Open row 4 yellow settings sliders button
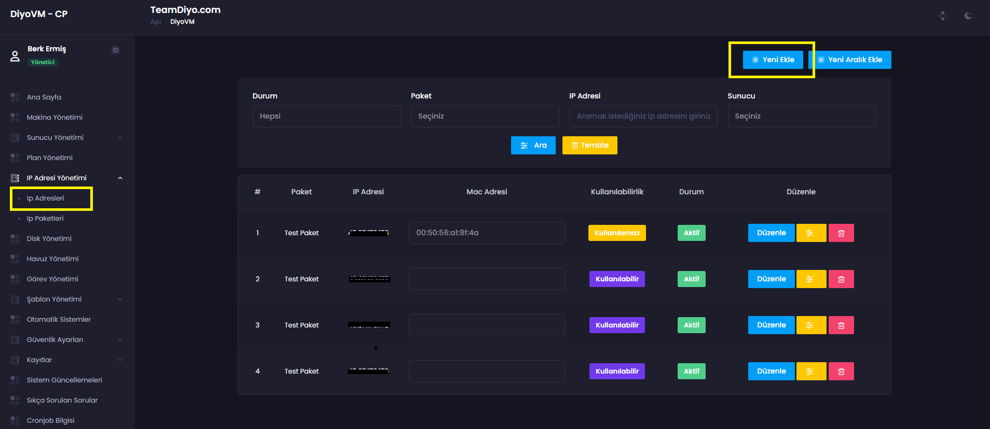The image size is (990, 429). [x=811, y=371]
